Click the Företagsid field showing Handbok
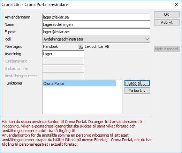Screen dimensions: 182x153 (60, 46)
